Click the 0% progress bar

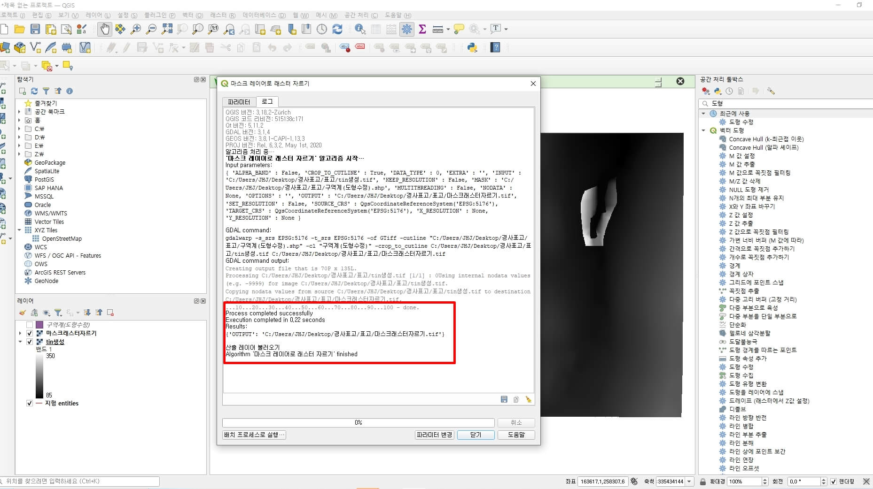pyautogui.click(x=359, y=423)
